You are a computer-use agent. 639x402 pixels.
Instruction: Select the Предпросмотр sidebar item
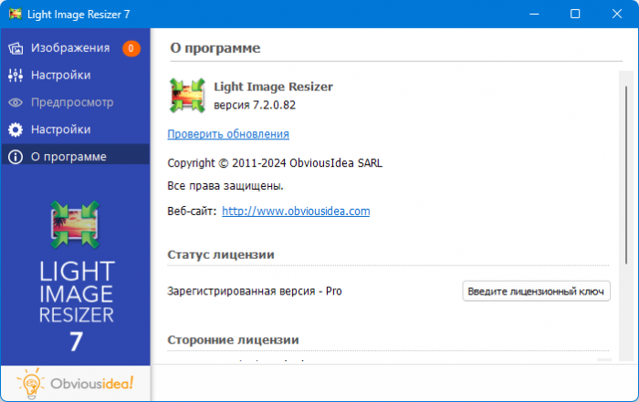(72, 102)
